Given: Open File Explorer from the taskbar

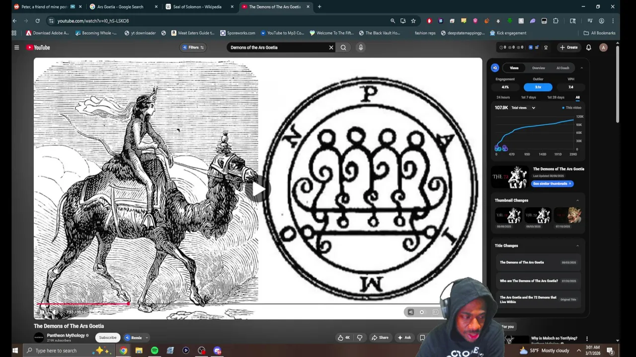Looking at the screenshot, I should click(x=139, y=351).
